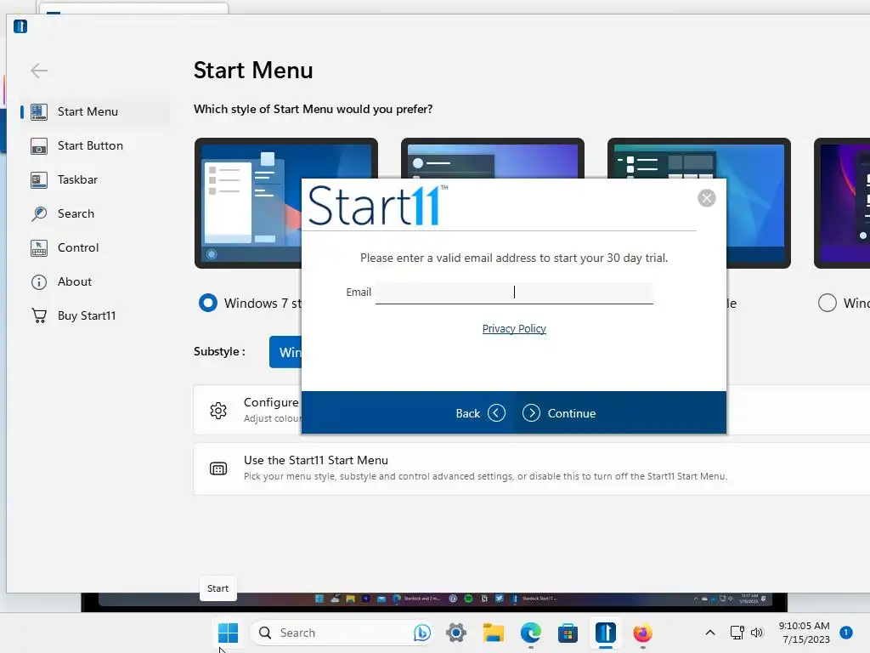
Task: Open Settings gear from taskbar
Action: coord(456,633)
